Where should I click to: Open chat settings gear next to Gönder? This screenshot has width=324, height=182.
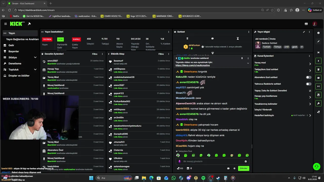234,168
